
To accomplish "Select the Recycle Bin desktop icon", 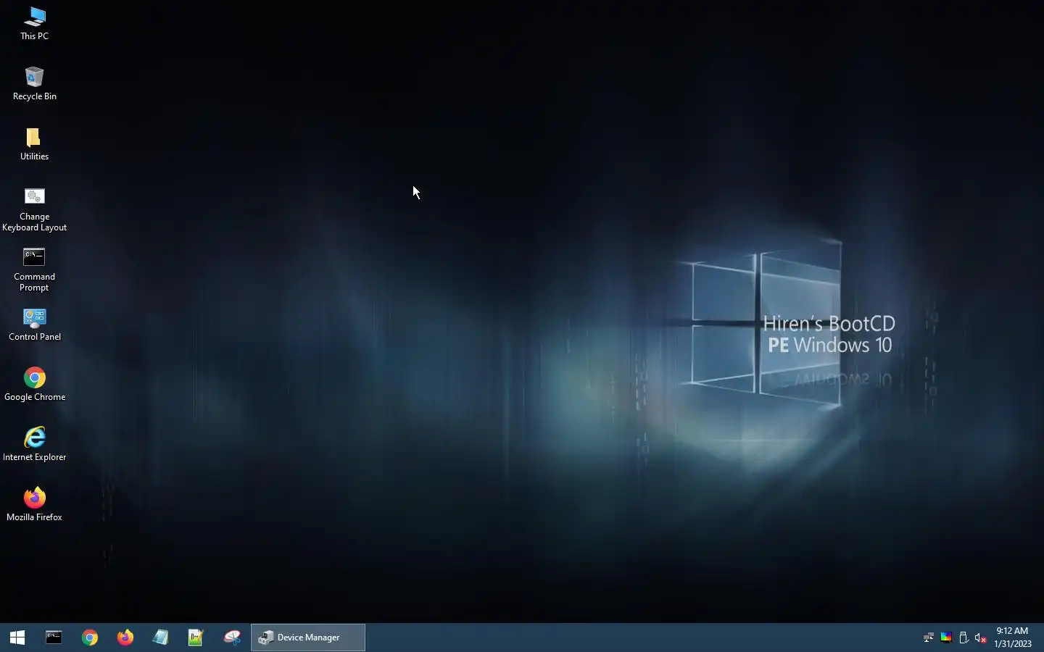I will [34, 83].
